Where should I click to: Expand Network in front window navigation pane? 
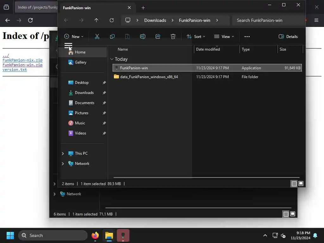[x=63, y=164]
